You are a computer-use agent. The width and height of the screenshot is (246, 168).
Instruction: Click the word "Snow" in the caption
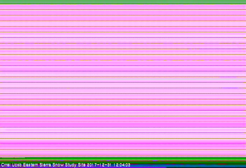point(58,165)
